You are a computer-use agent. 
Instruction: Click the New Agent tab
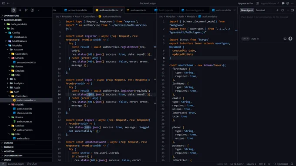click(247, 10)
